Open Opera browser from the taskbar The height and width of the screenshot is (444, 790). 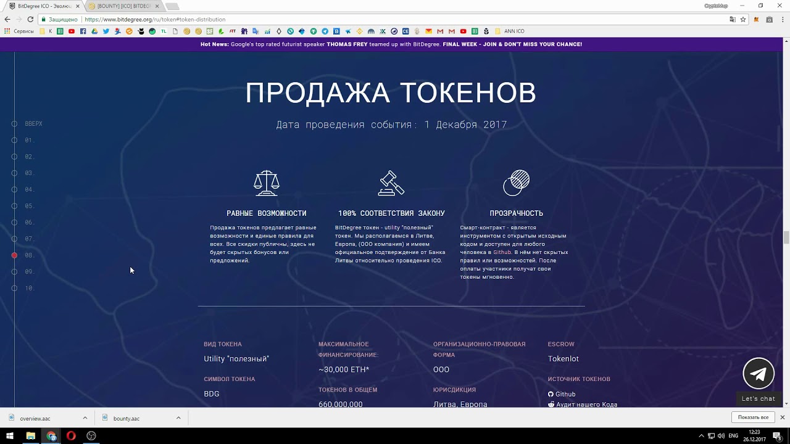(71, 436)
